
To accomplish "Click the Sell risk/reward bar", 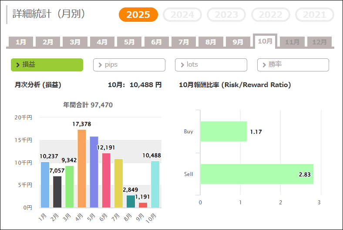I will pyautogui.click(x=256, y=174).
